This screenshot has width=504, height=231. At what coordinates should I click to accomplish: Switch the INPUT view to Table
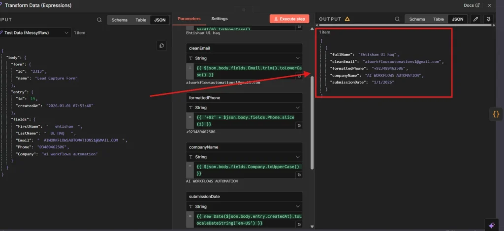pyautogui.click(x=141, y=20)
